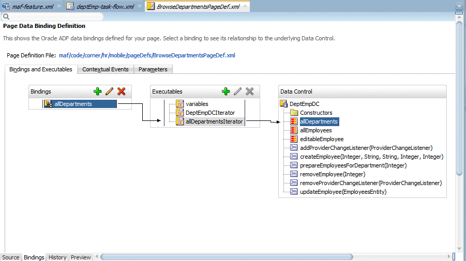Screen dimensions: 466x261
Task: Close the maf-feature.xml tab
Action: click(x=59, y=6)
